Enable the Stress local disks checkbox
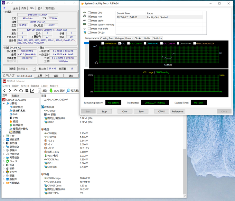Image resolution: width=235 pixels, height=201 pixels. point(89,28)
